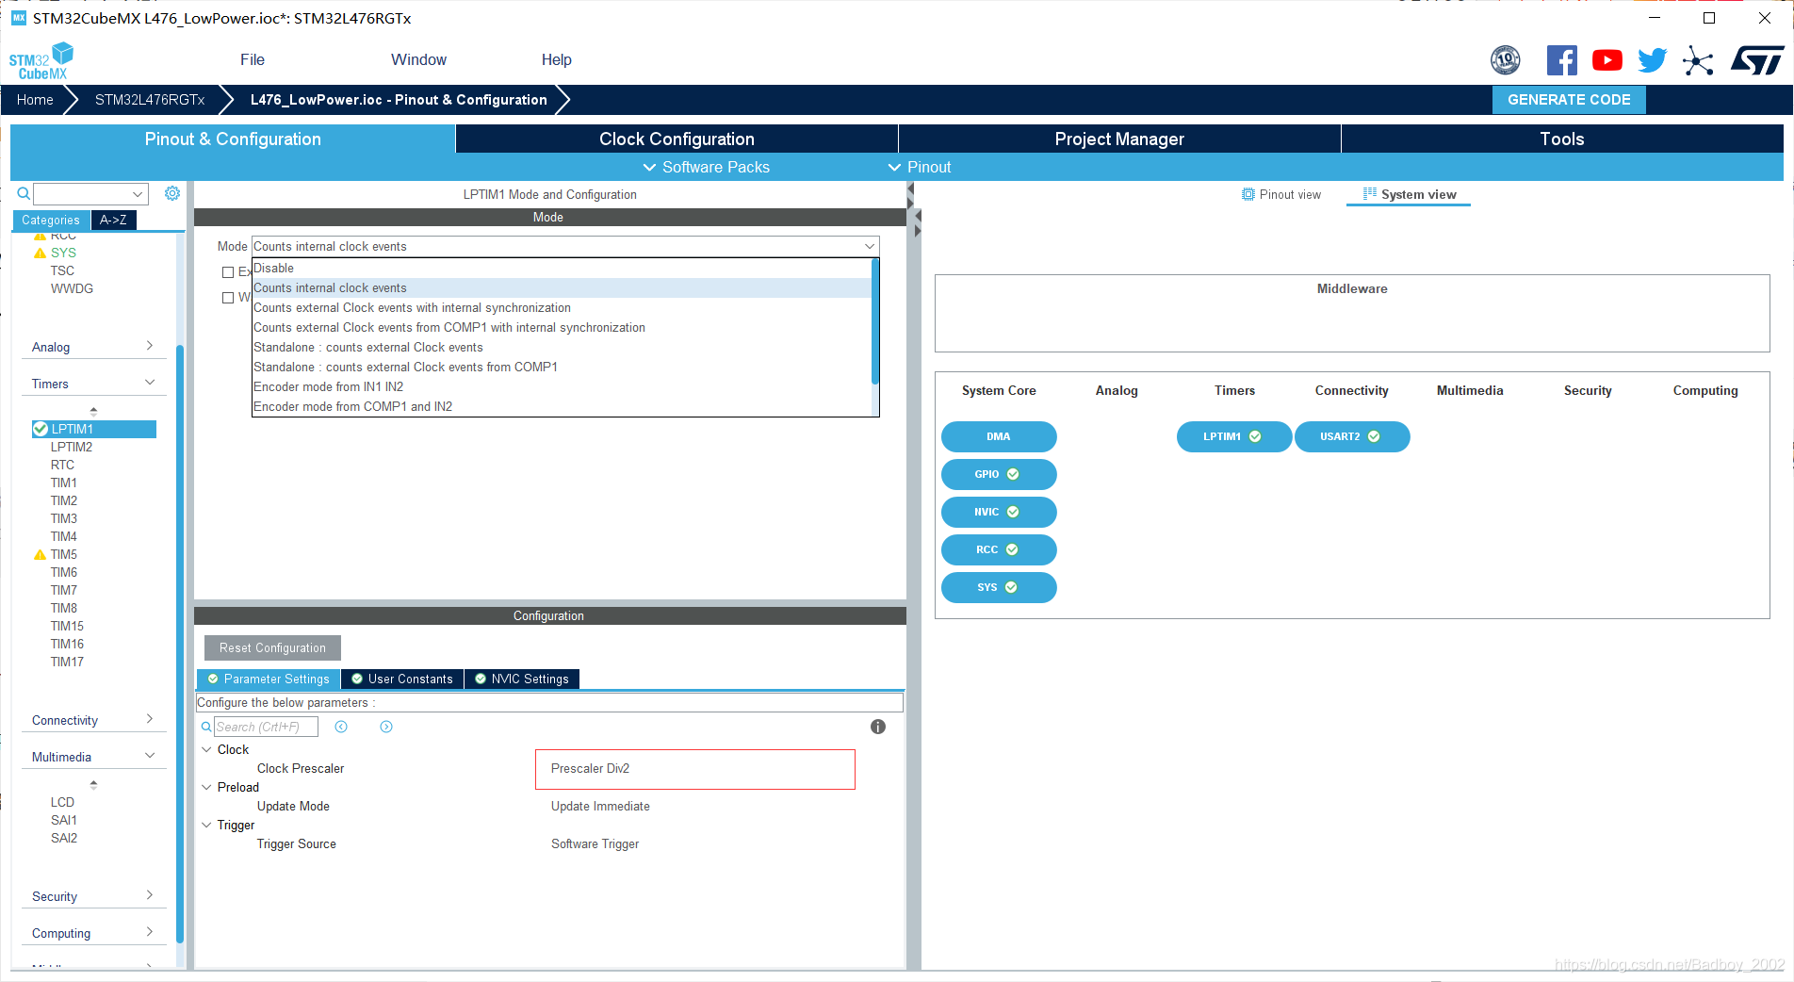Select Standalone counts external Clock events option
The width and height of the screenshot is (1794, 982).
point(562,348)
